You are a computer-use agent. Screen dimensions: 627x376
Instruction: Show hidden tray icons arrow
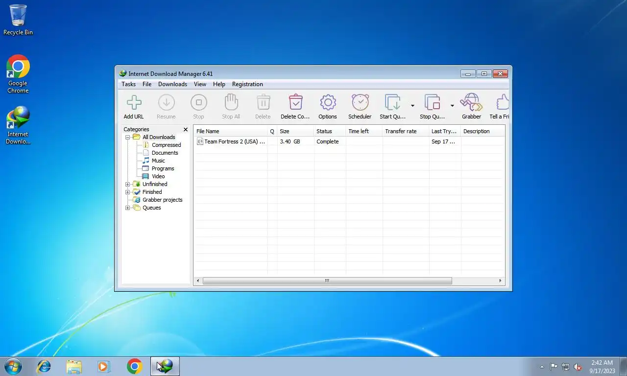[542, 367]
